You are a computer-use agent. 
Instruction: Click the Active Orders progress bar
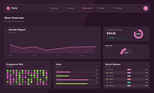click(77, 76)
